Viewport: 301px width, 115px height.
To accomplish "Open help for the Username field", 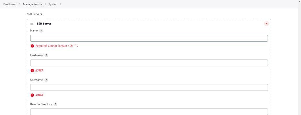I will click(46, 80).
